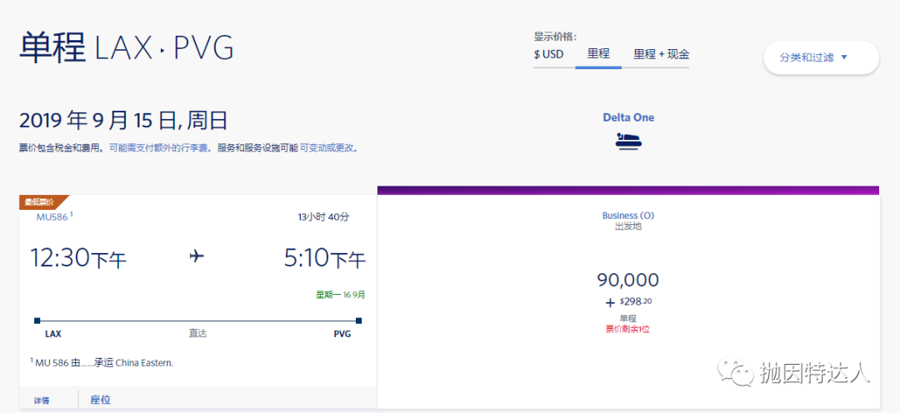The image size is (900, 413).
Task: Click the Business (O) fare class label
Action: pos(628,216)
